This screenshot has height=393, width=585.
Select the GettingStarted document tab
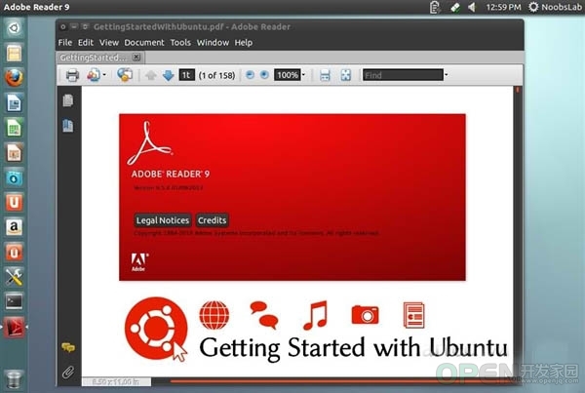click(94, 58)
